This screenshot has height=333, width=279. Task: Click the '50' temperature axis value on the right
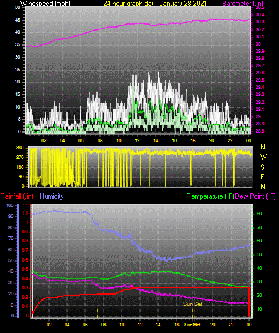(x=259, y=254)
